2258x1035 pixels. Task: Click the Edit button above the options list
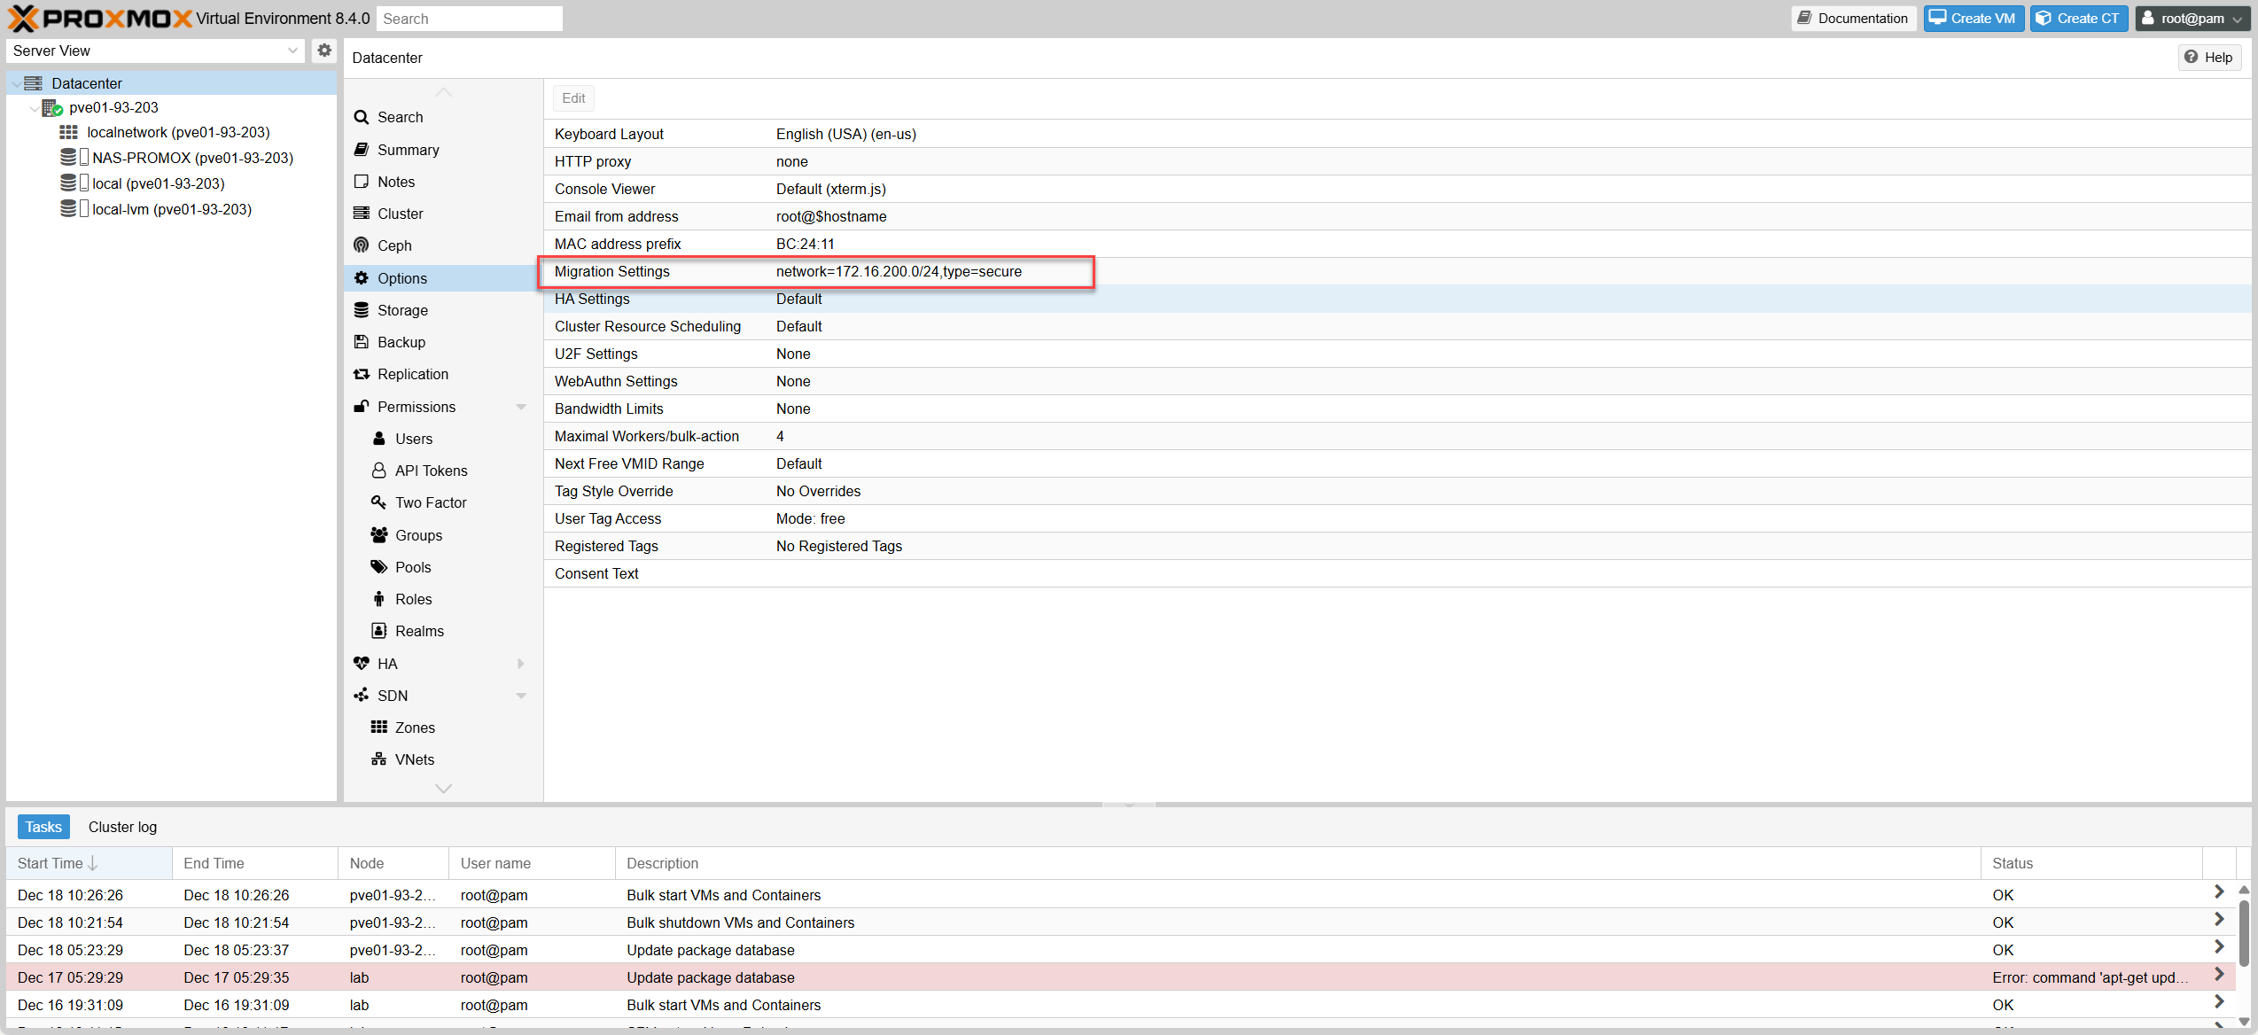pos(572,97)
